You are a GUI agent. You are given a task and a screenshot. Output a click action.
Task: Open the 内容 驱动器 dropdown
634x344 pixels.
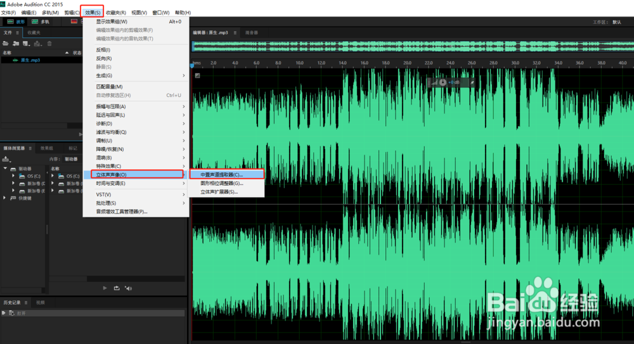pyautogui.click(x=72, y=159)
